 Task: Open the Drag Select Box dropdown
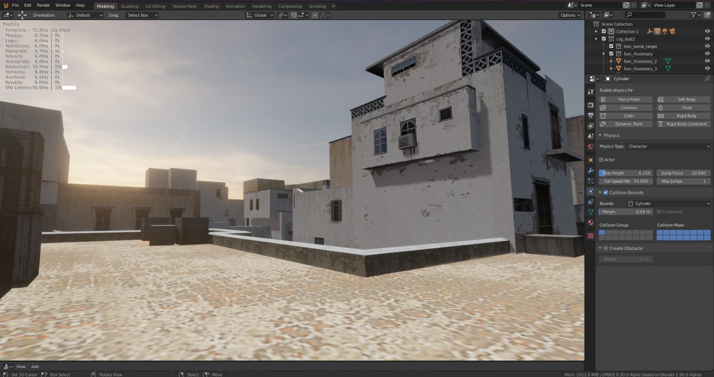[142, 15]
